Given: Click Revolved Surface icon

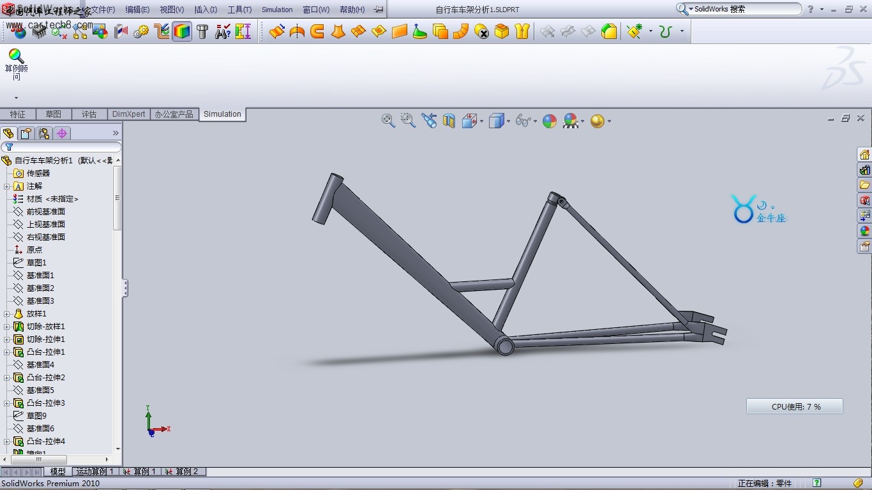Looking at the screenshot, I should [297, 31].
